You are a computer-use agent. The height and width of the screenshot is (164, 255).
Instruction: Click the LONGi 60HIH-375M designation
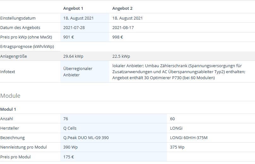(189, 138)
